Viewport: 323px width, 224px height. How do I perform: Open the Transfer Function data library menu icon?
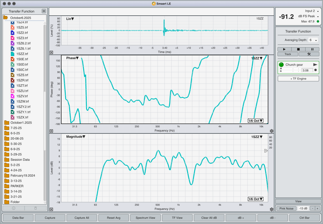click(44, 11)
